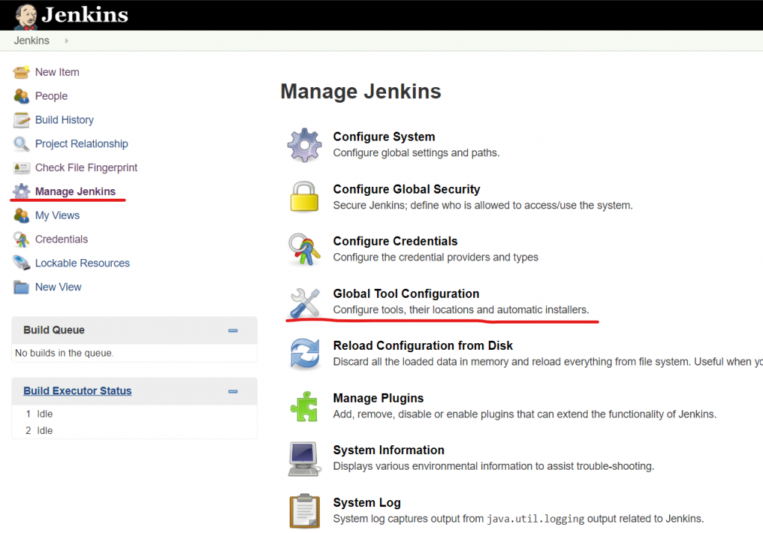Click the My Views icon
This screenshot has height=533, width=763.
[22, 215]
